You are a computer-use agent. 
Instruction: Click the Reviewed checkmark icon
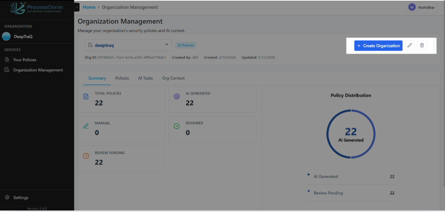177,126
